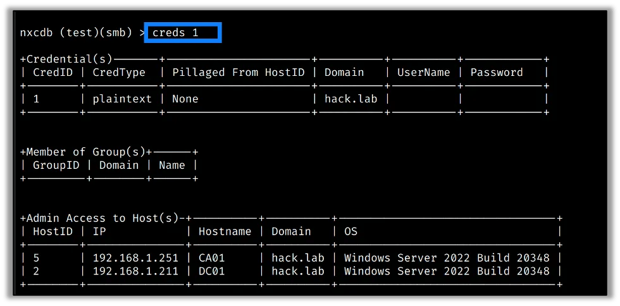Viewport: 620px width, 306px height.
Task: Select the plaintext credential type value
Action: 122,99
